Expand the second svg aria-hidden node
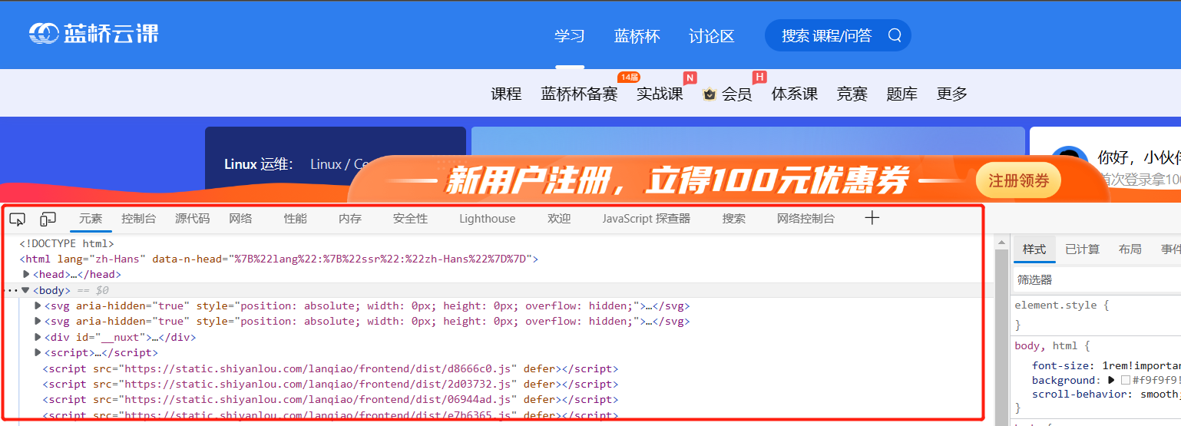 point(38,321)
